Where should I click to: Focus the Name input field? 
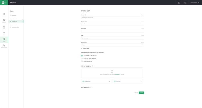113,18
